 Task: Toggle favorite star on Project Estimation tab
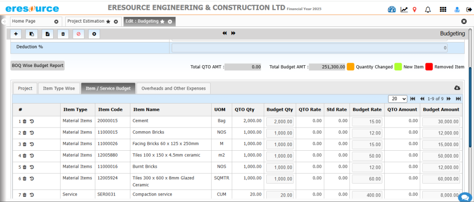[108, 22]
